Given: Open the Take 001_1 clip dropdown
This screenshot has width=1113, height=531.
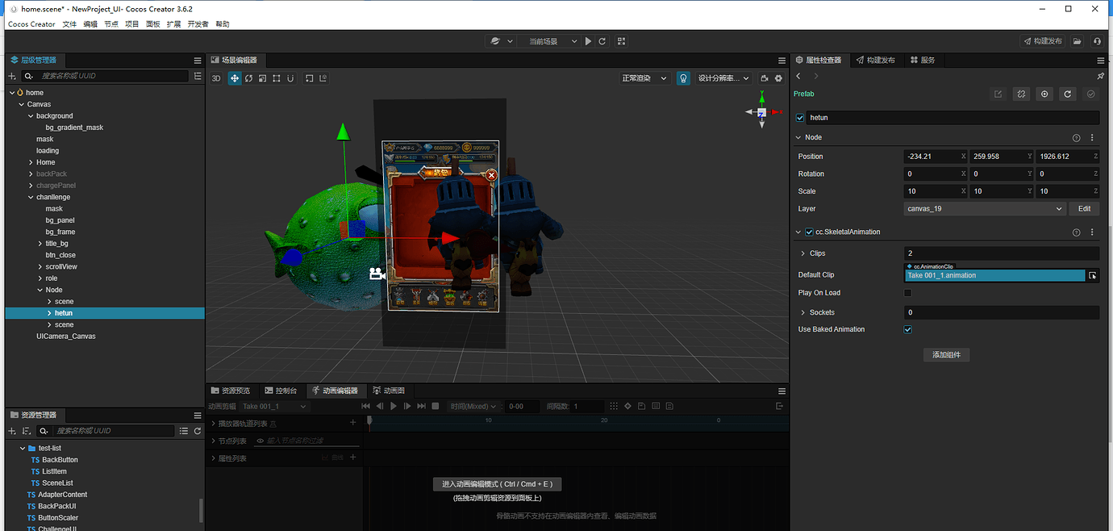Looking at the screenshot, I should click(274, 406).
